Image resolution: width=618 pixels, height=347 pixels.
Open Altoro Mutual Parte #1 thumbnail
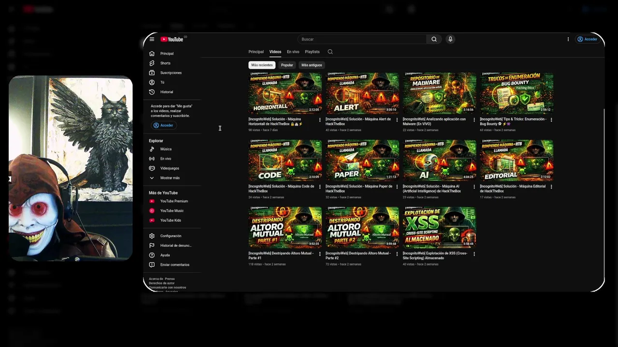click(285, 227)
